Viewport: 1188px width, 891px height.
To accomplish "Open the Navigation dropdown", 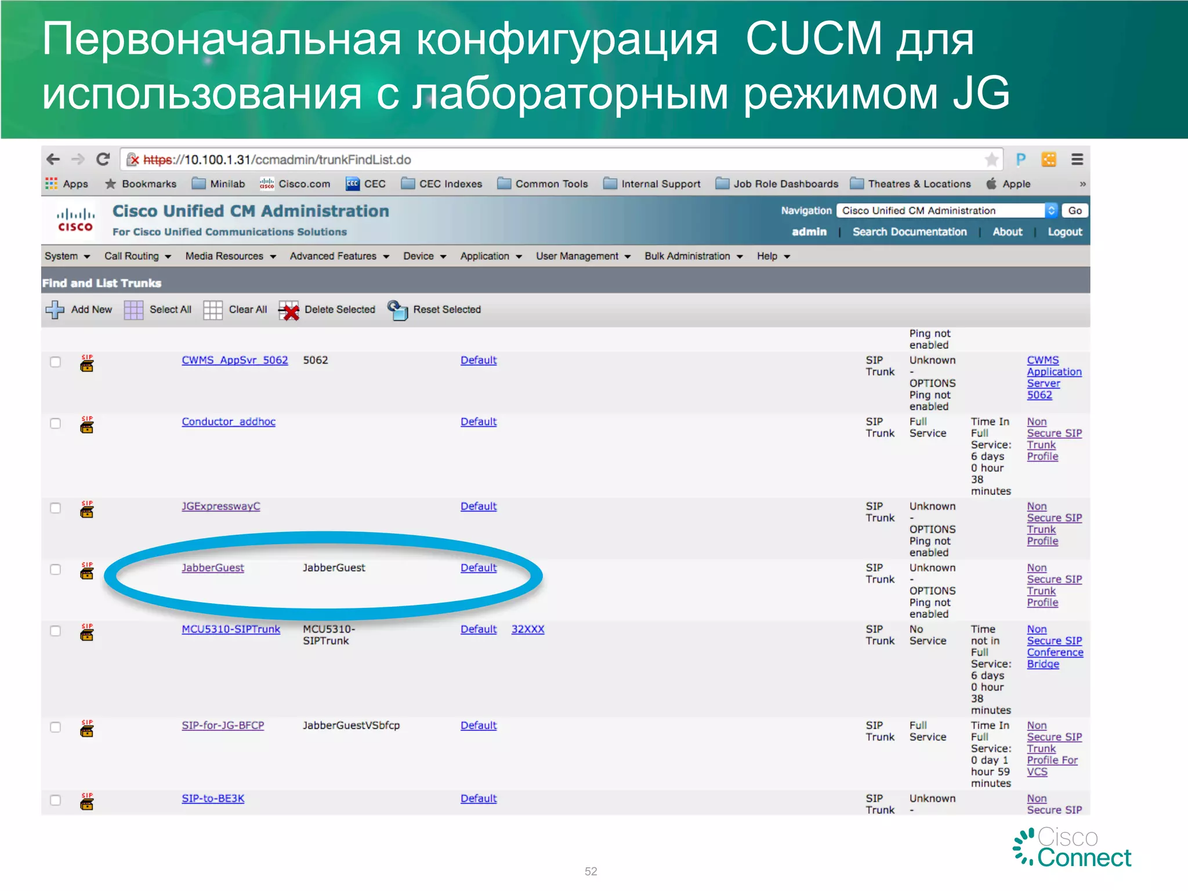I will point(947,211).
